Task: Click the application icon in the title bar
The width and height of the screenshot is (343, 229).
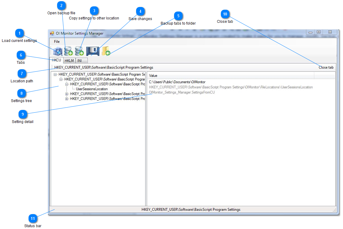Action: [x=52, y=33]
